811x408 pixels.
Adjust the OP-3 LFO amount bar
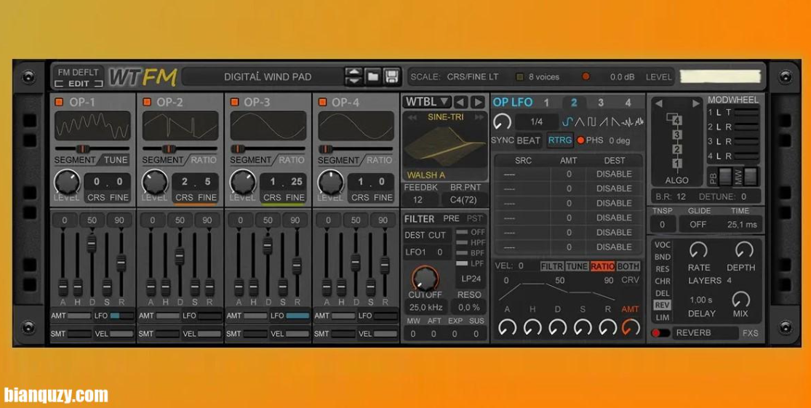click(297, 316)
